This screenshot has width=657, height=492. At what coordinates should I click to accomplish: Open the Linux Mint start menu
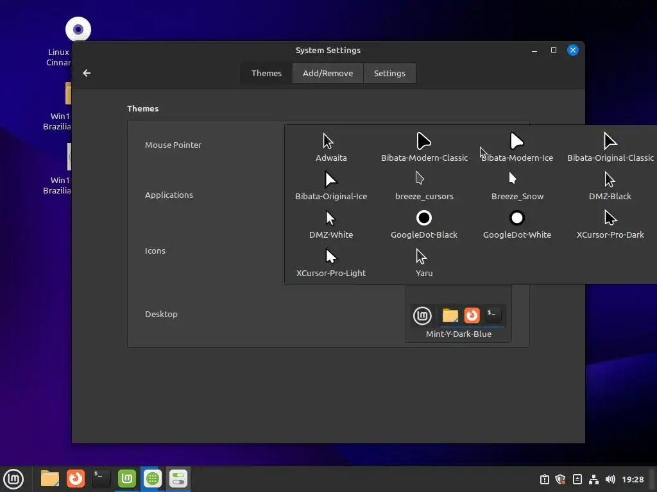click(x=13, y=479)
